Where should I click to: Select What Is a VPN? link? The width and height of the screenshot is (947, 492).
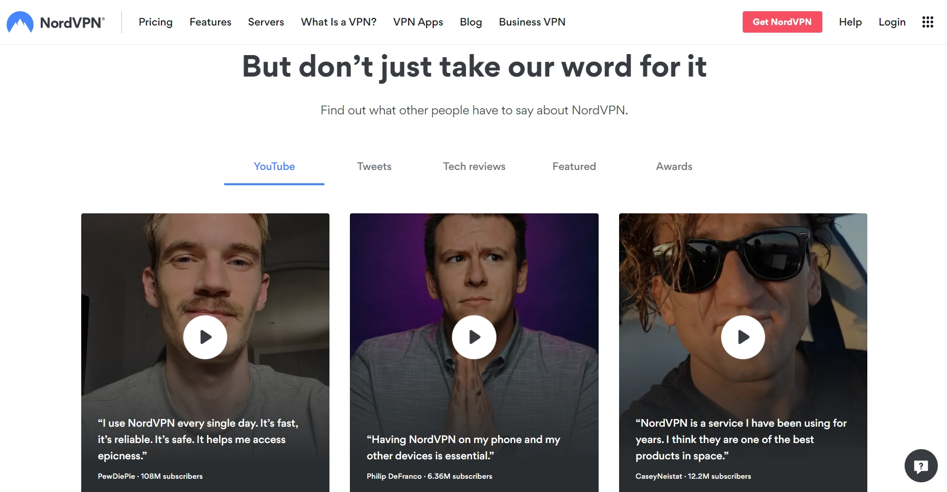[339, 22]
